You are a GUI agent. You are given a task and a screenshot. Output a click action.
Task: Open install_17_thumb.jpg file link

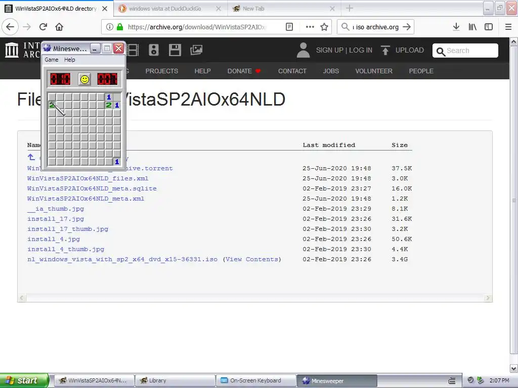68,229
